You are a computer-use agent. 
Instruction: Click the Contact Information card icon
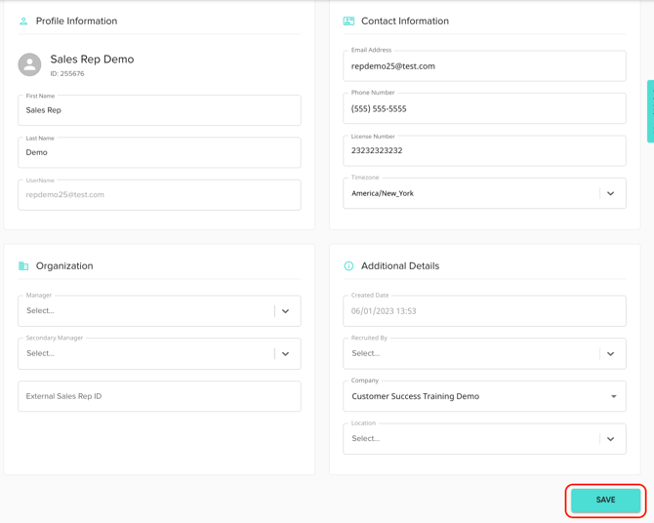pos(348,20)
